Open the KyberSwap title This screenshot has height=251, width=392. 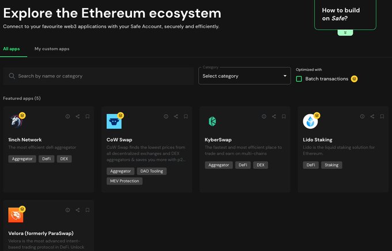coord(218,140)
